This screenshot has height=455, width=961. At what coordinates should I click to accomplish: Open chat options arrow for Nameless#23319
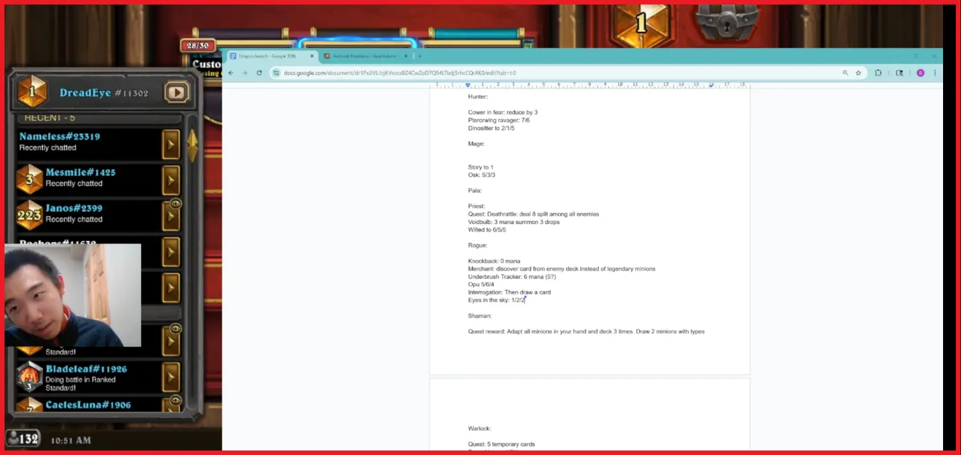[x=170, y=145]
